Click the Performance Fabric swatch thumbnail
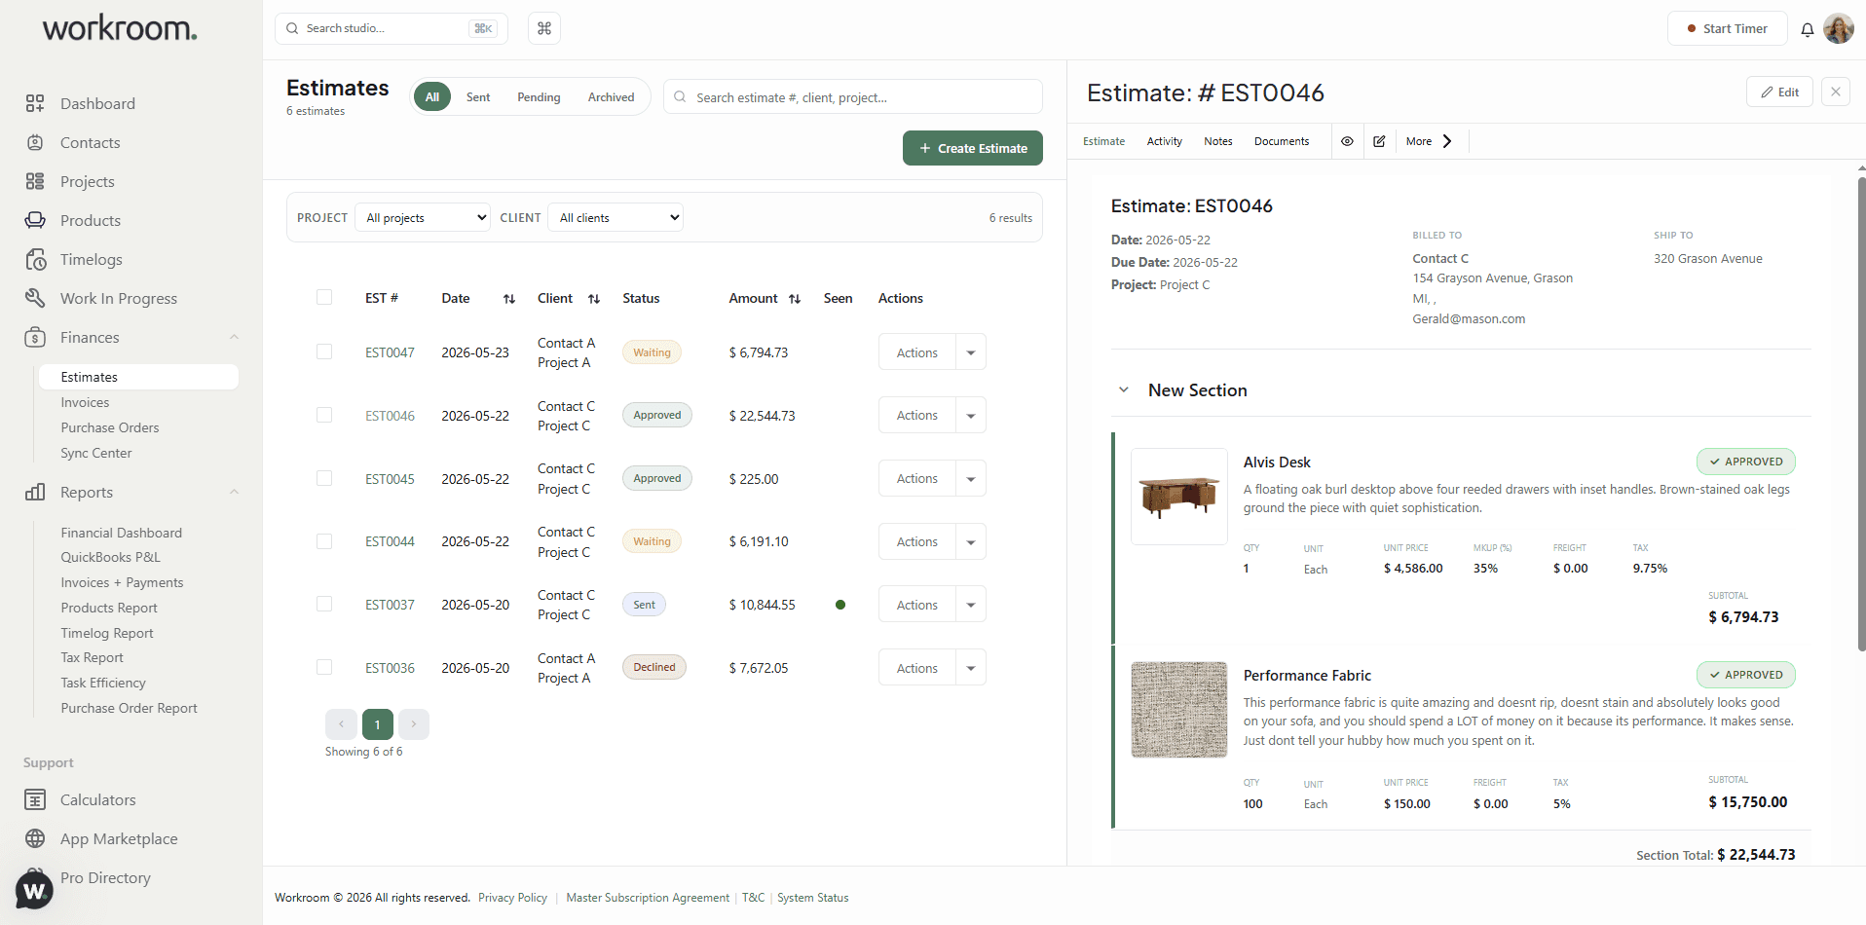Image resolution: width=1866 pixels, height=925 pixels. coord(1179,710)
